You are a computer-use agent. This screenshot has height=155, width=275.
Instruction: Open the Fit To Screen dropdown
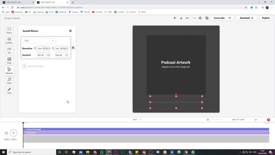click(x=244, y=120)
